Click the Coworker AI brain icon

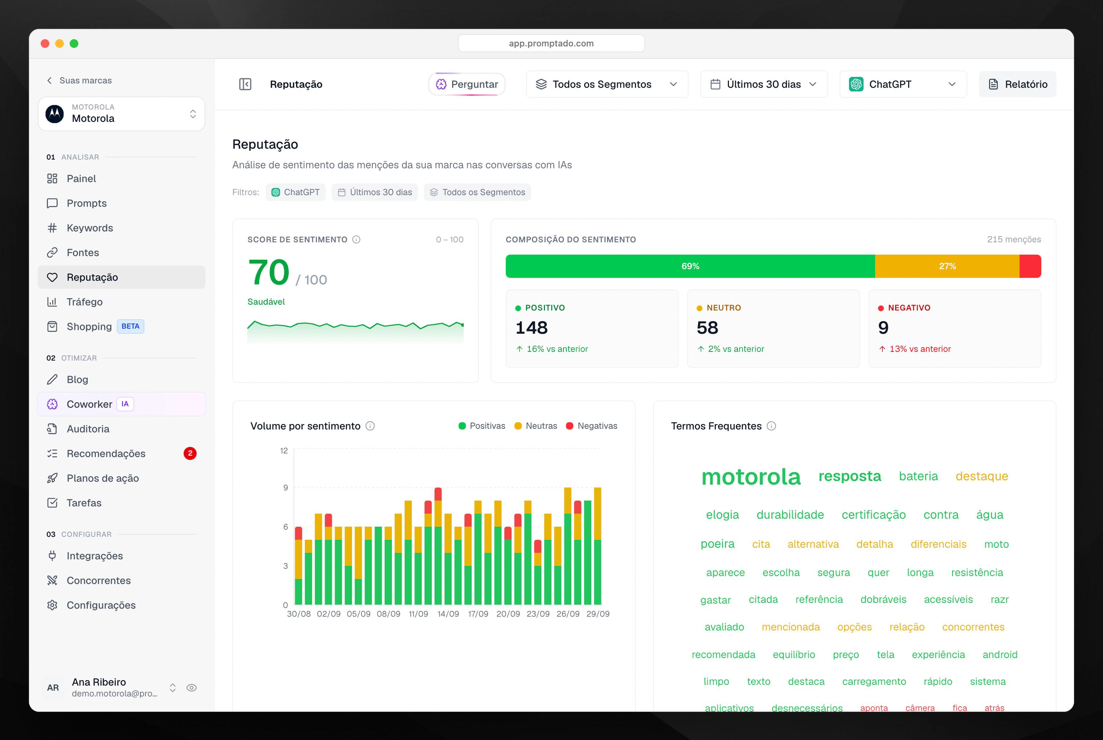(x=52, y=404)
